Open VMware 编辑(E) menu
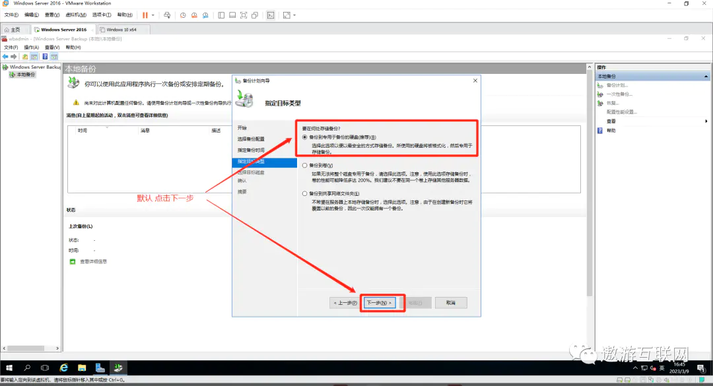This screenshot has width=713, height=386. coord(32,15)
